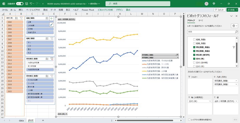Click the コメント button
Screen dimensions: 240x123
pos(219,10)
